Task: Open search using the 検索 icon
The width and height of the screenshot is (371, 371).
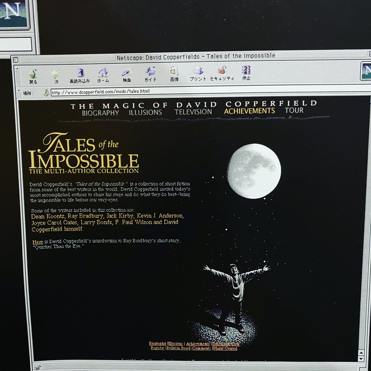Action: coord(127,72)
